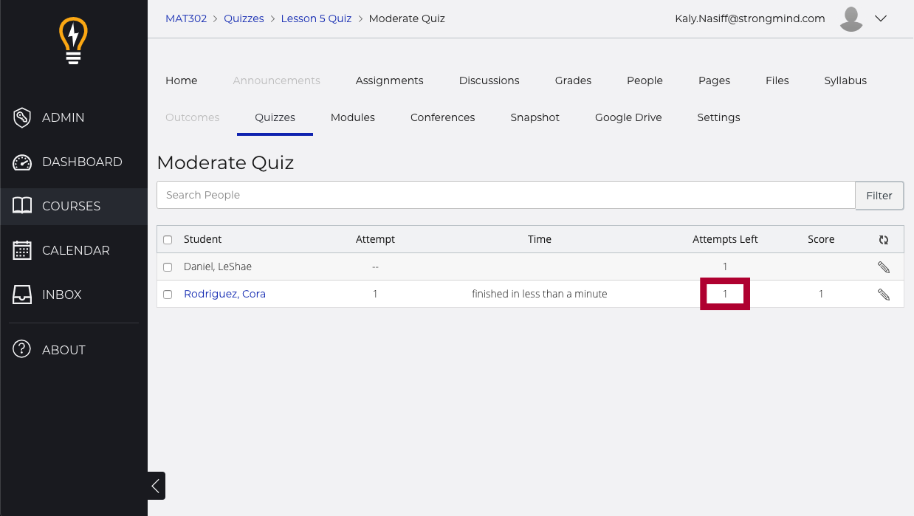Open the Grades tab
914x516 pixels.
[x=573, y=80]
